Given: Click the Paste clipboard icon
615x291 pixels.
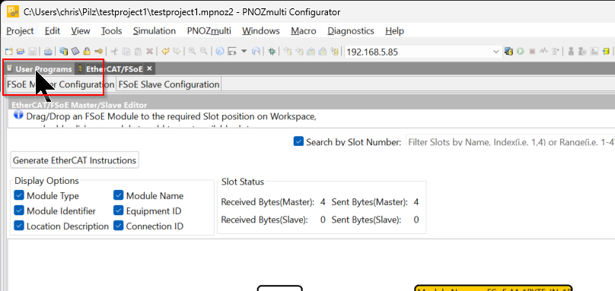Looking at the screenshot, I should point(138,52).
